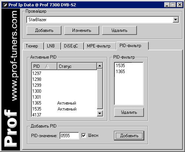The image size is (185, 152).
Task: Focus the PID-значение input field
Action: tap(69, 136)
